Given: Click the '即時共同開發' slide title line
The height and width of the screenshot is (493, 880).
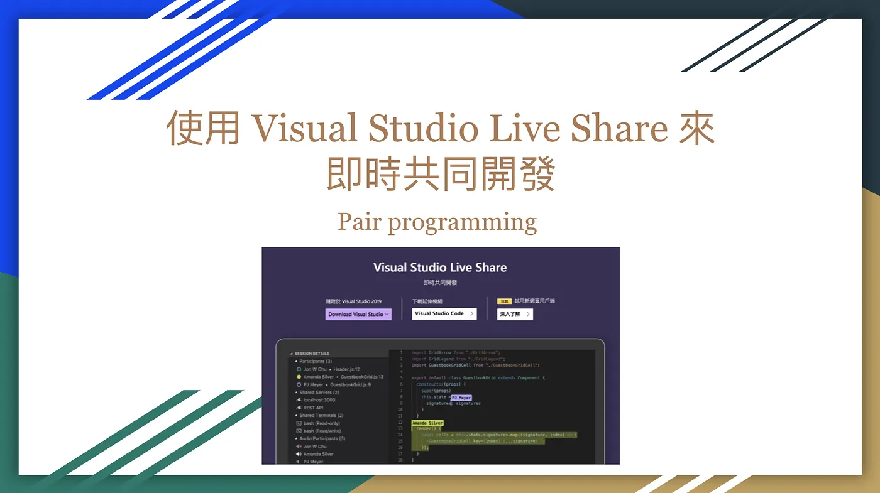Looking at the screenshot, I should pos(441,175).
